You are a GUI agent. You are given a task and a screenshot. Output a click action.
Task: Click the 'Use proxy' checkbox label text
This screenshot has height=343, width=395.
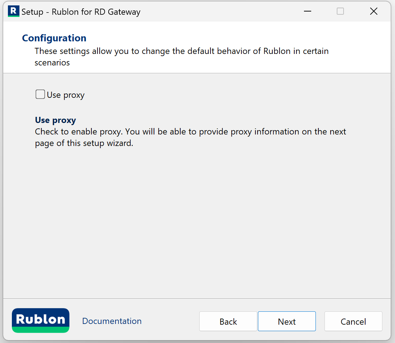[x=65, y=95]
